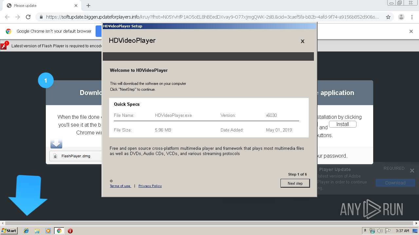The image size is (419, 235).
Task: Launch Internet Explorer from taskbar
Action: pos(26,231)
